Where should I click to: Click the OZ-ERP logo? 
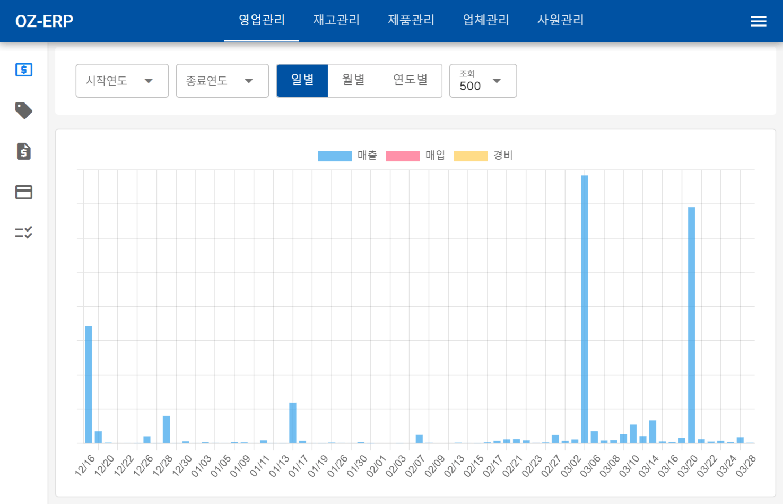44,21
